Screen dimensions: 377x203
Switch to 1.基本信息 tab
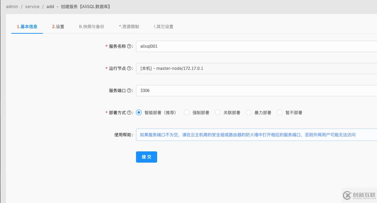pyautogui.click(x=27, y=27)
